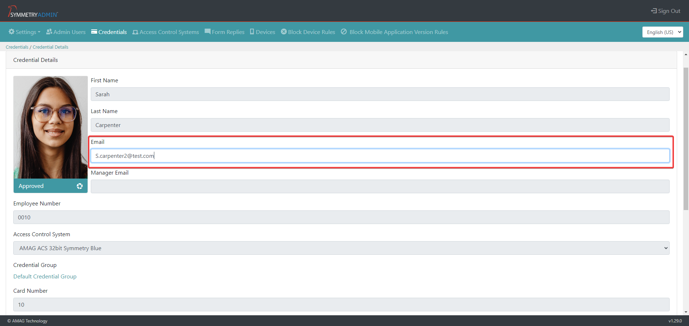Click the Employee Number field
Screen dimensions: 689x326
click(341, 217)
